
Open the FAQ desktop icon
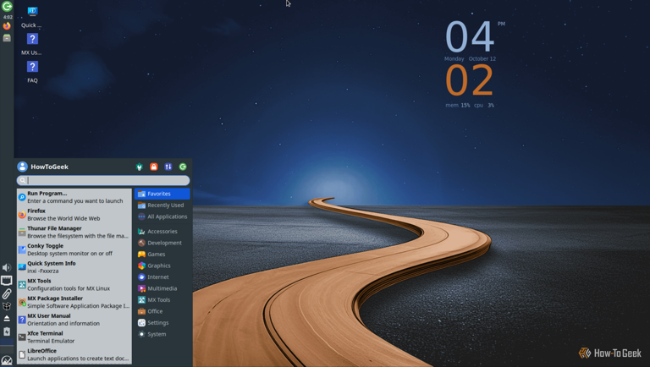tap(32, 72)
